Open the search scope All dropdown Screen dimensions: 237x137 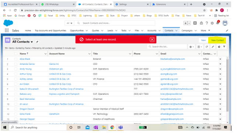[x=69, y=23]
